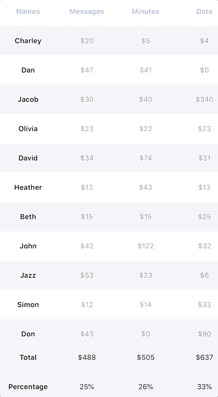This screenshot has height=397, width=218.
Task: Select the Messages column header
Action: click(x=87, y=12)
